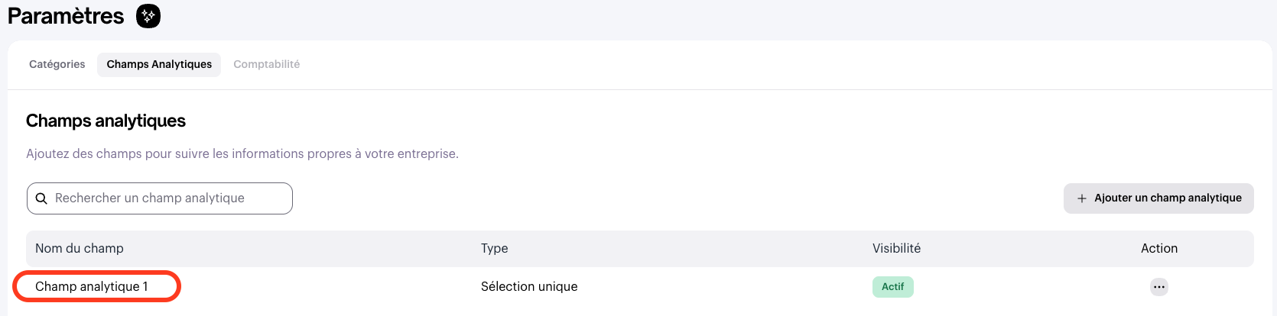1277x316 pixels.
Task: Click the Champs analytiques section heading
Action: [106, 121]
